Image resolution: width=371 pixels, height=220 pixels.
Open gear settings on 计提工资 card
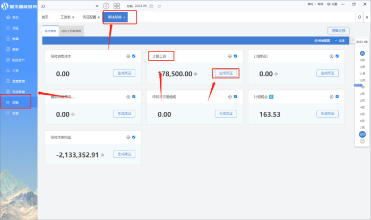(x=230, y=56)
